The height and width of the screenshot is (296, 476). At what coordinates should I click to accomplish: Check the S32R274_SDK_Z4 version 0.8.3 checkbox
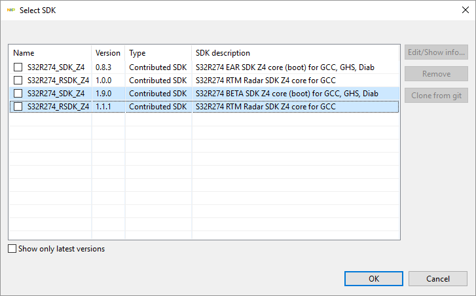18,67
